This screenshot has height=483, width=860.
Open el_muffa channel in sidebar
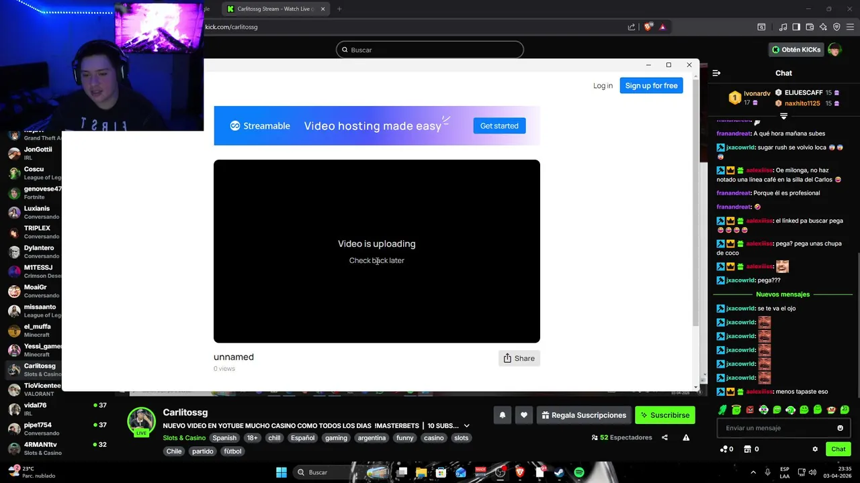pos(34,331)
